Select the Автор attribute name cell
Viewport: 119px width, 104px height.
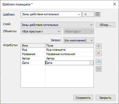(33, 58)
